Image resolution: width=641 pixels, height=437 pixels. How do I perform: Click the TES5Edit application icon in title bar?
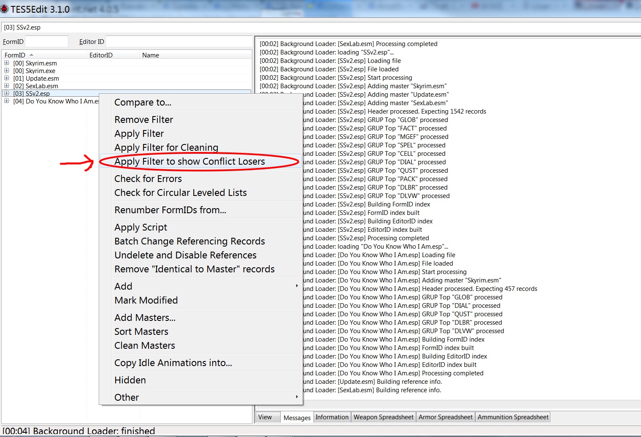5,9
